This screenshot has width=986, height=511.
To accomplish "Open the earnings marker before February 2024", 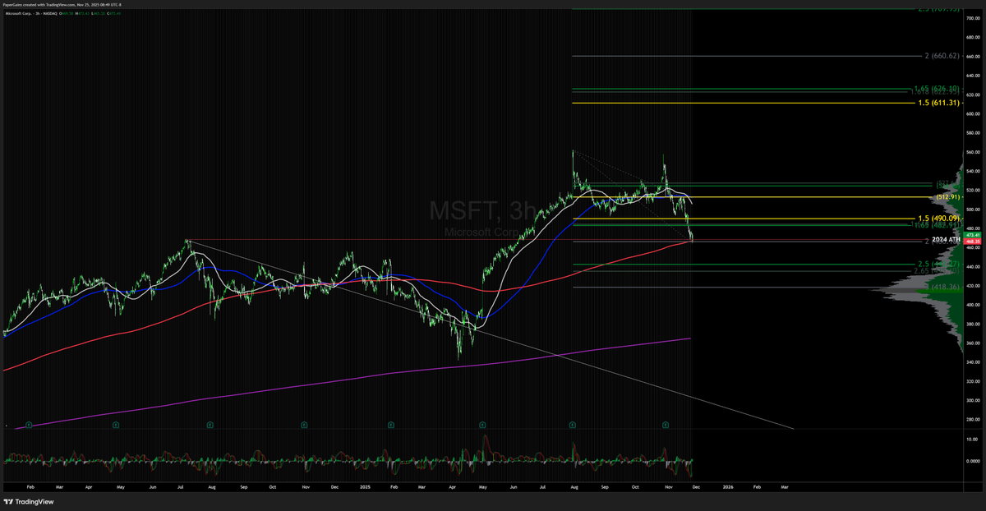I will (29, 425).
